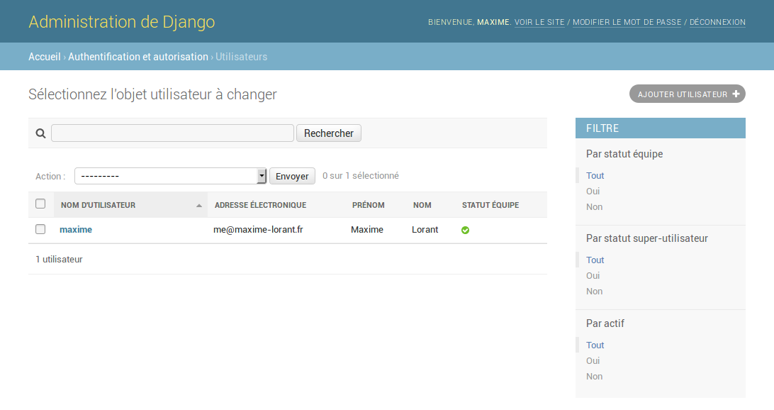Filter Non under Par statut équipe
The height and width of the screenshot is (410, 774).
(x=594, y=207)
